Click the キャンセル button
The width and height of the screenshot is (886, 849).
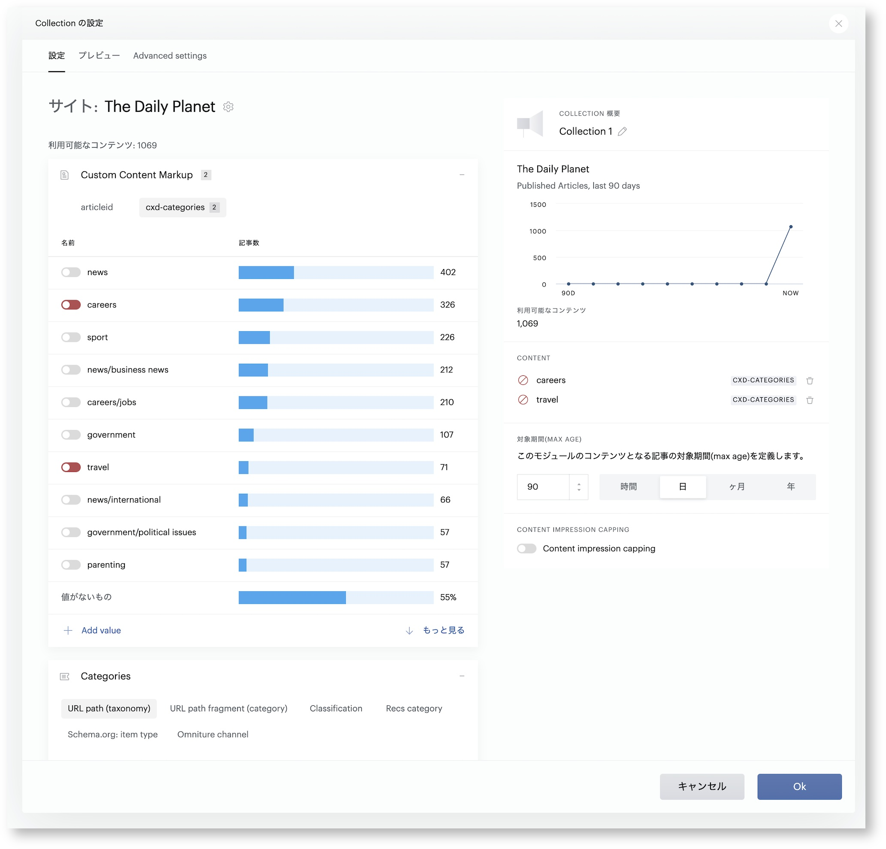pos(702,787)
